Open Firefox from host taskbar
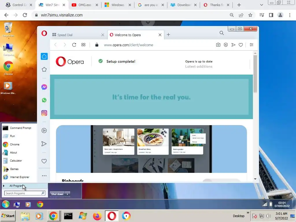Image resolution: width=296 pixels, height=222 pixels. coord(97,216)
